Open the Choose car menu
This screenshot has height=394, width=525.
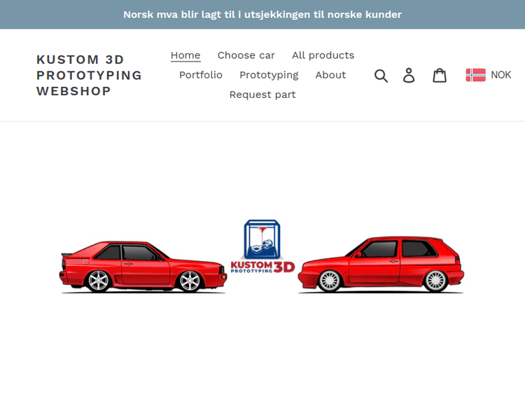pyautogui.click(x=246, y=55)
